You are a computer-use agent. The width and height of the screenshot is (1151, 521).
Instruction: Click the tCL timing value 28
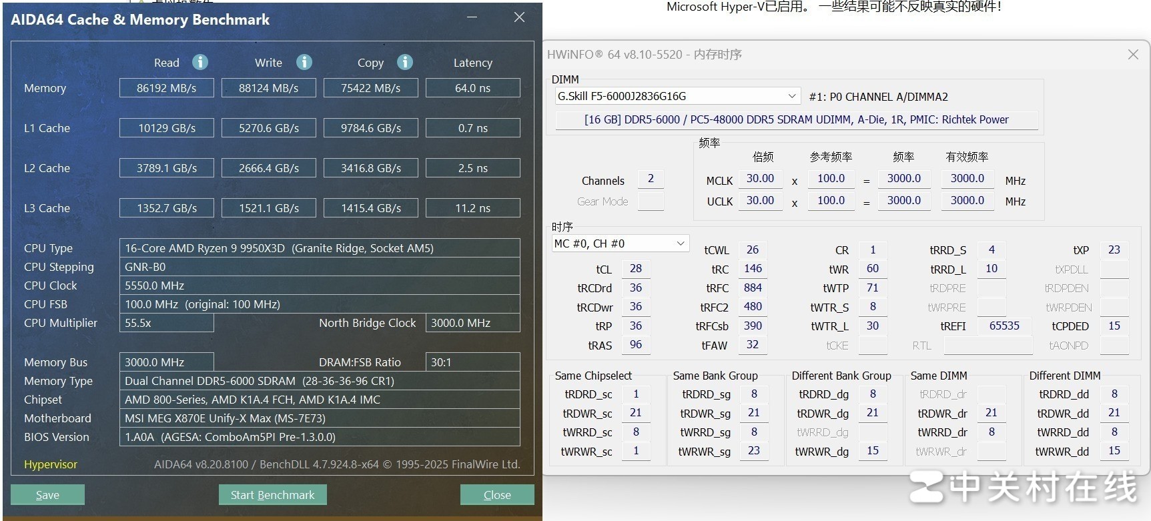[636, 269]
